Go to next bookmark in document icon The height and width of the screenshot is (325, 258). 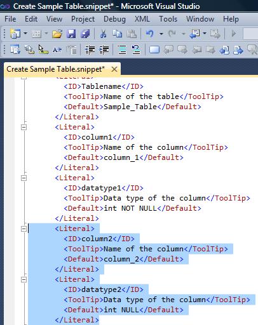point(238,50)
